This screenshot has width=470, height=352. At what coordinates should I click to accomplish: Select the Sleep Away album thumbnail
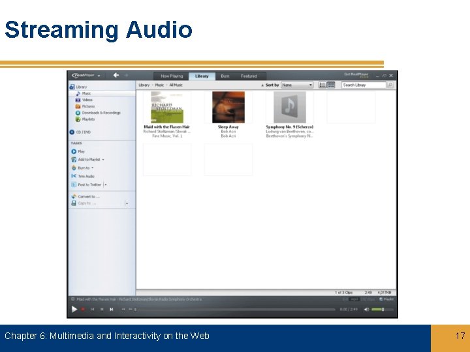[x=228, y=107]
